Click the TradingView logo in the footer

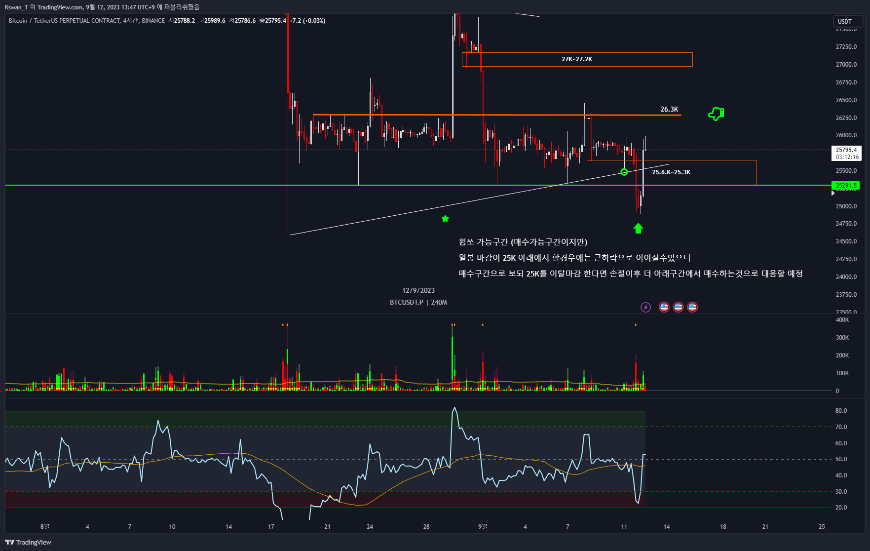pos(28,542)
